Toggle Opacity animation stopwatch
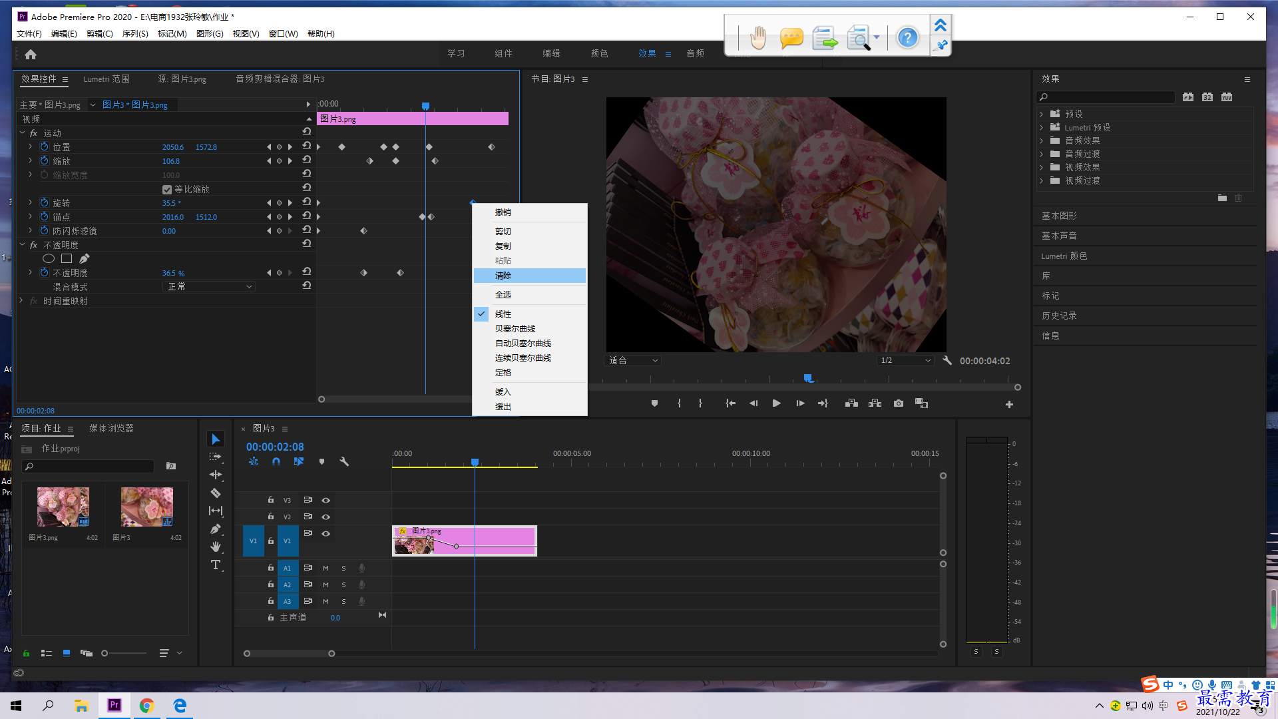 coord(44,272)
